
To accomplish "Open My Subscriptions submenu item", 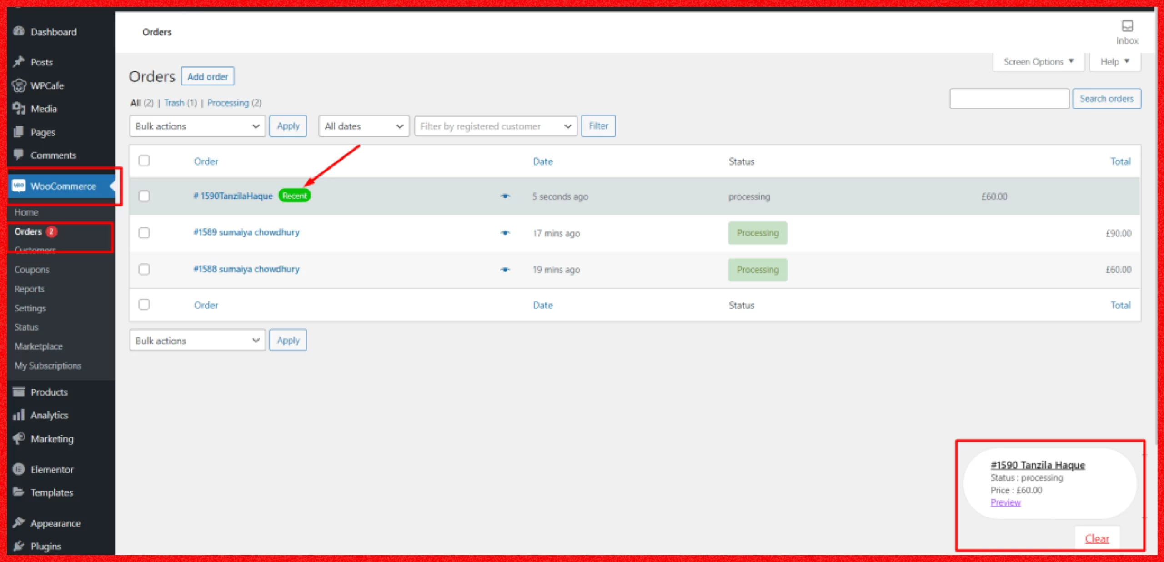I will (x=48, y=366).
